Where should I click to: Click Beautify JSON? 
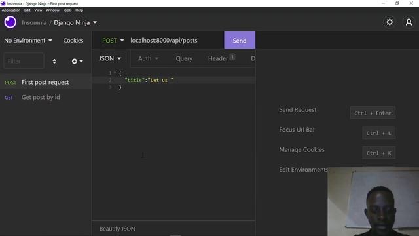coord(117,229)
